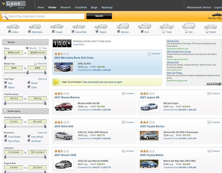The width and height of the screenshot is (222, 173).
Task: Click the Mercedes SLK55 thumbnail image
Action: coord(64,67)
